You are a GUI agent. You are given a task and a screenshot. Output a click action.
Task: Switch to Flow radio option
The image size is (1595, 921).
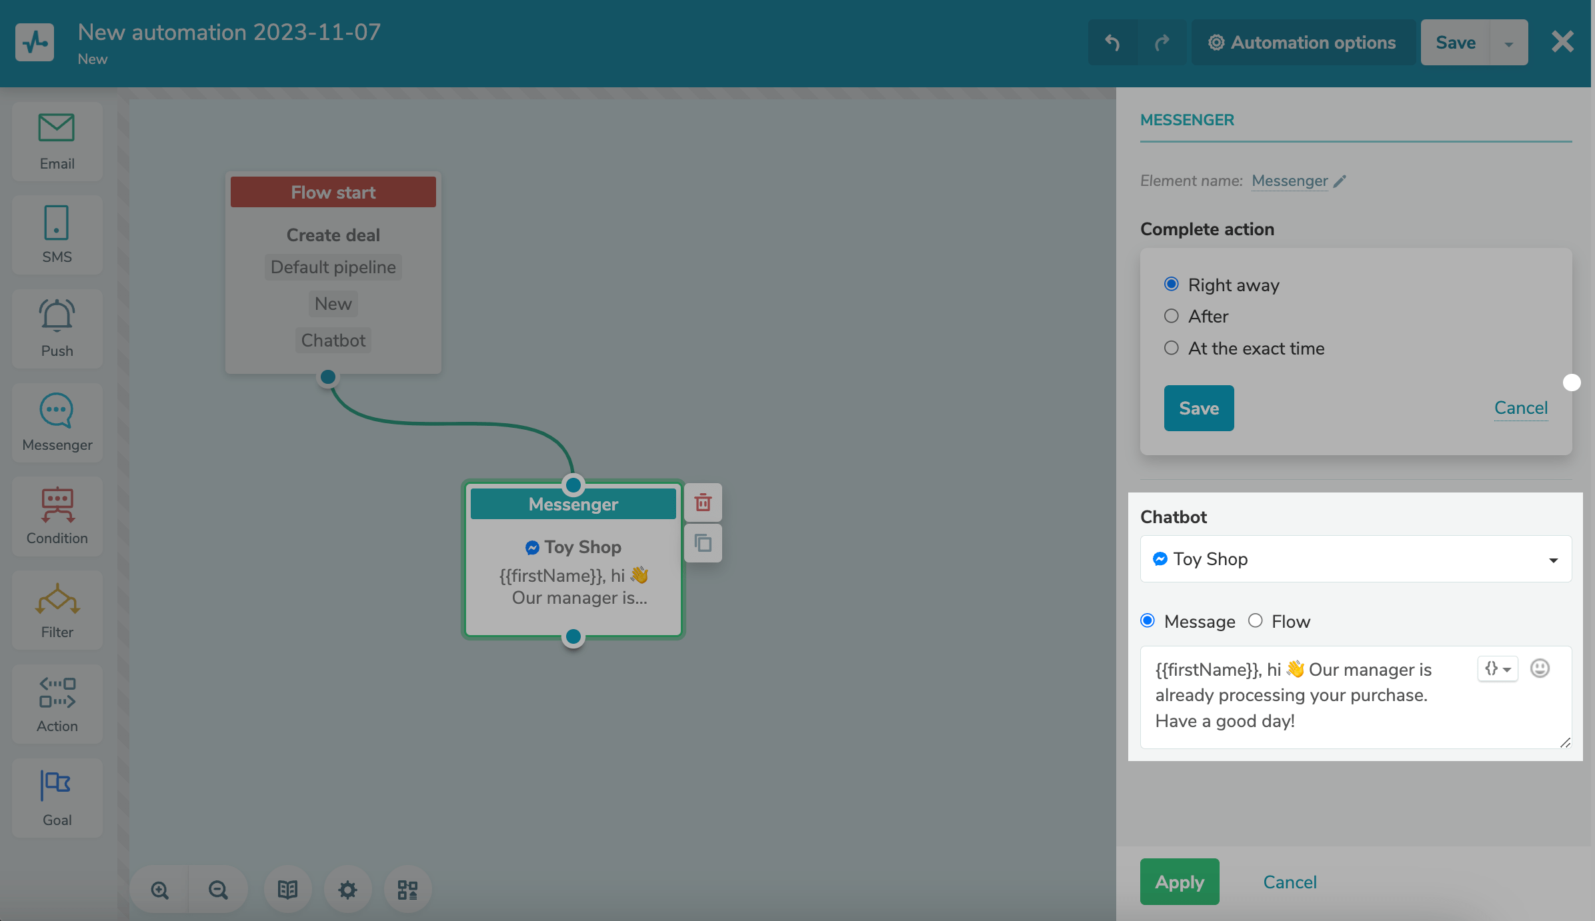[x=1256, y=621]
